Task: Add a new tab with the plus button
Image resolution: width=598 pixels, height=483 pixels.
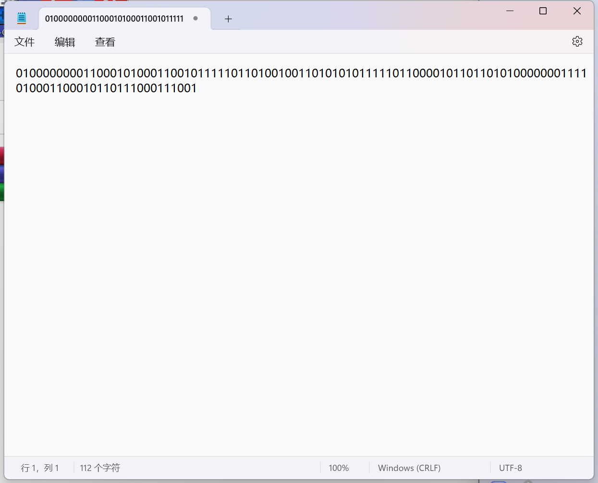Action: click(x=228, y=19)
